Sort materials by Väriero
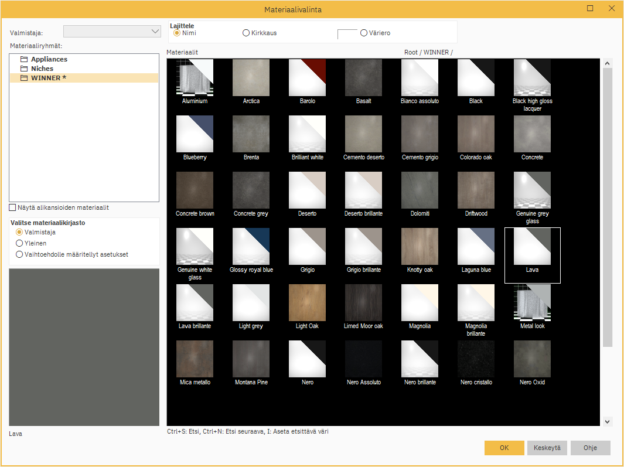The height and width of the screenshot is (467, 624). click(x=364, y=33)
